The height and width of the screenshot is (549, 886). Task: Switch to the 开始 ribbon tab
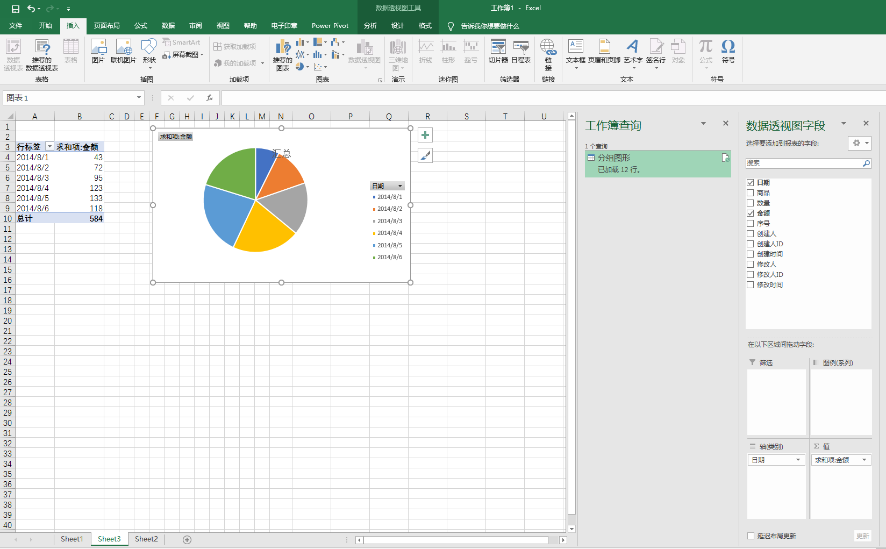point(46,26)
